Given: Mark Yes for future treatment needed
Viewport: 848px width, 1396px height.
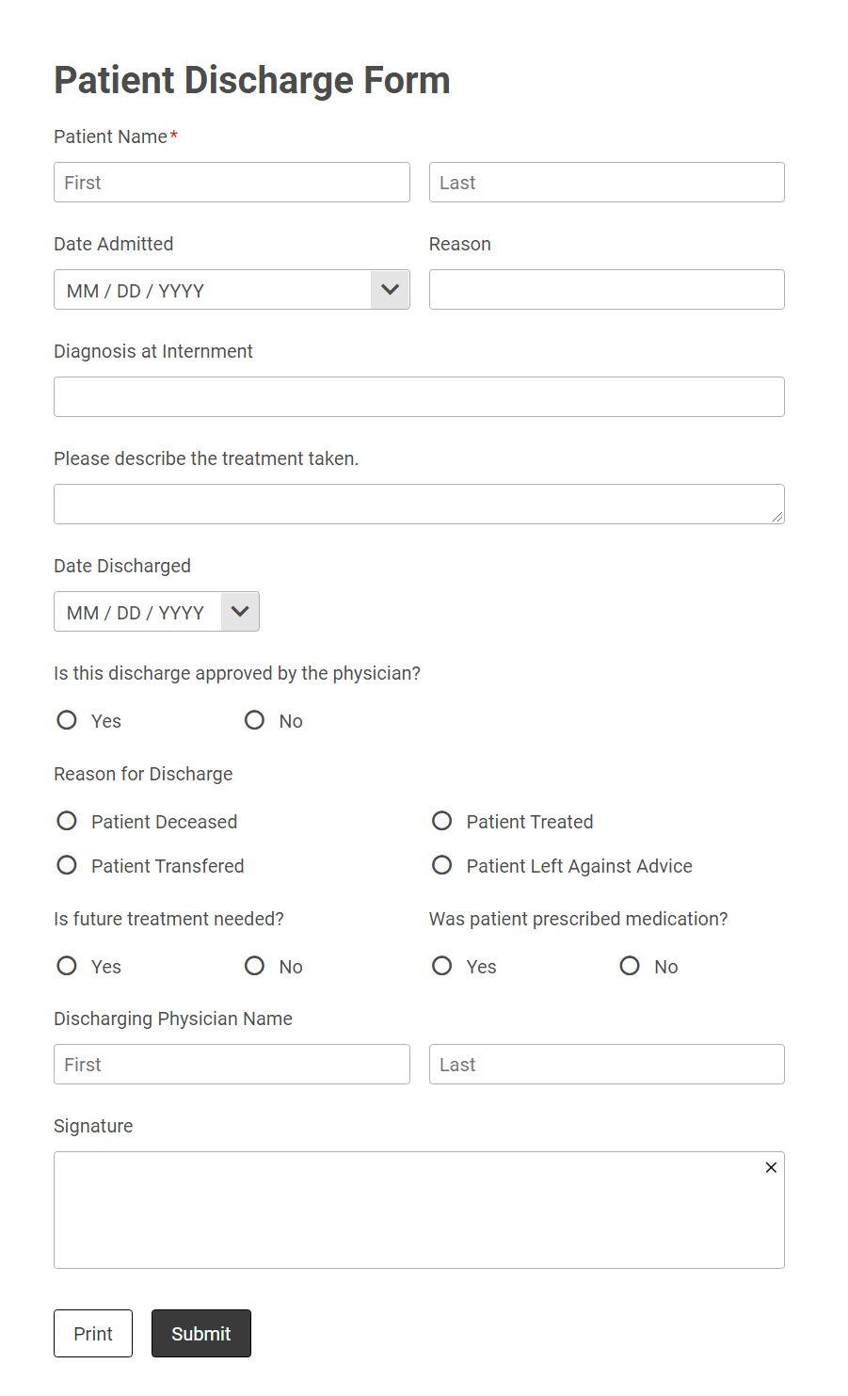Looking at the screenshot, I should pos(66,966).
